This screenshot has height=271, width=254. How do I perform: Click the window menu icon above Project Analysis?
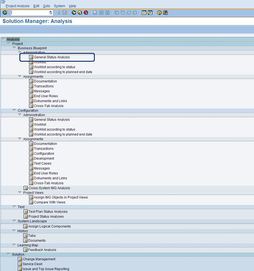point(3,2)
